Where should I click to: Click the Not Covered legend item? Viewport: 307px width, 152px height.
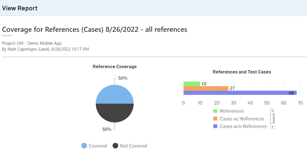pyautogui.click(x=130, y=146)
